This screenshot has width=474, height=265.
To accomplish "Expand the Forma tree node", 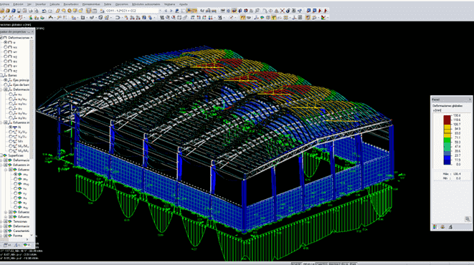I will (6, 236).
